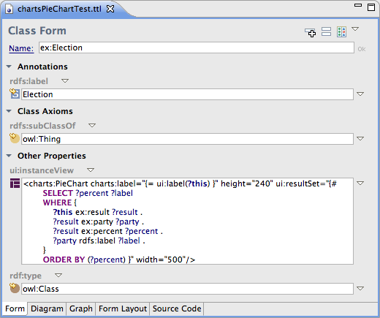Viewport: 380px width, 318px height.
Task: Switch to the Diagram tab
Action: point(47,308)
